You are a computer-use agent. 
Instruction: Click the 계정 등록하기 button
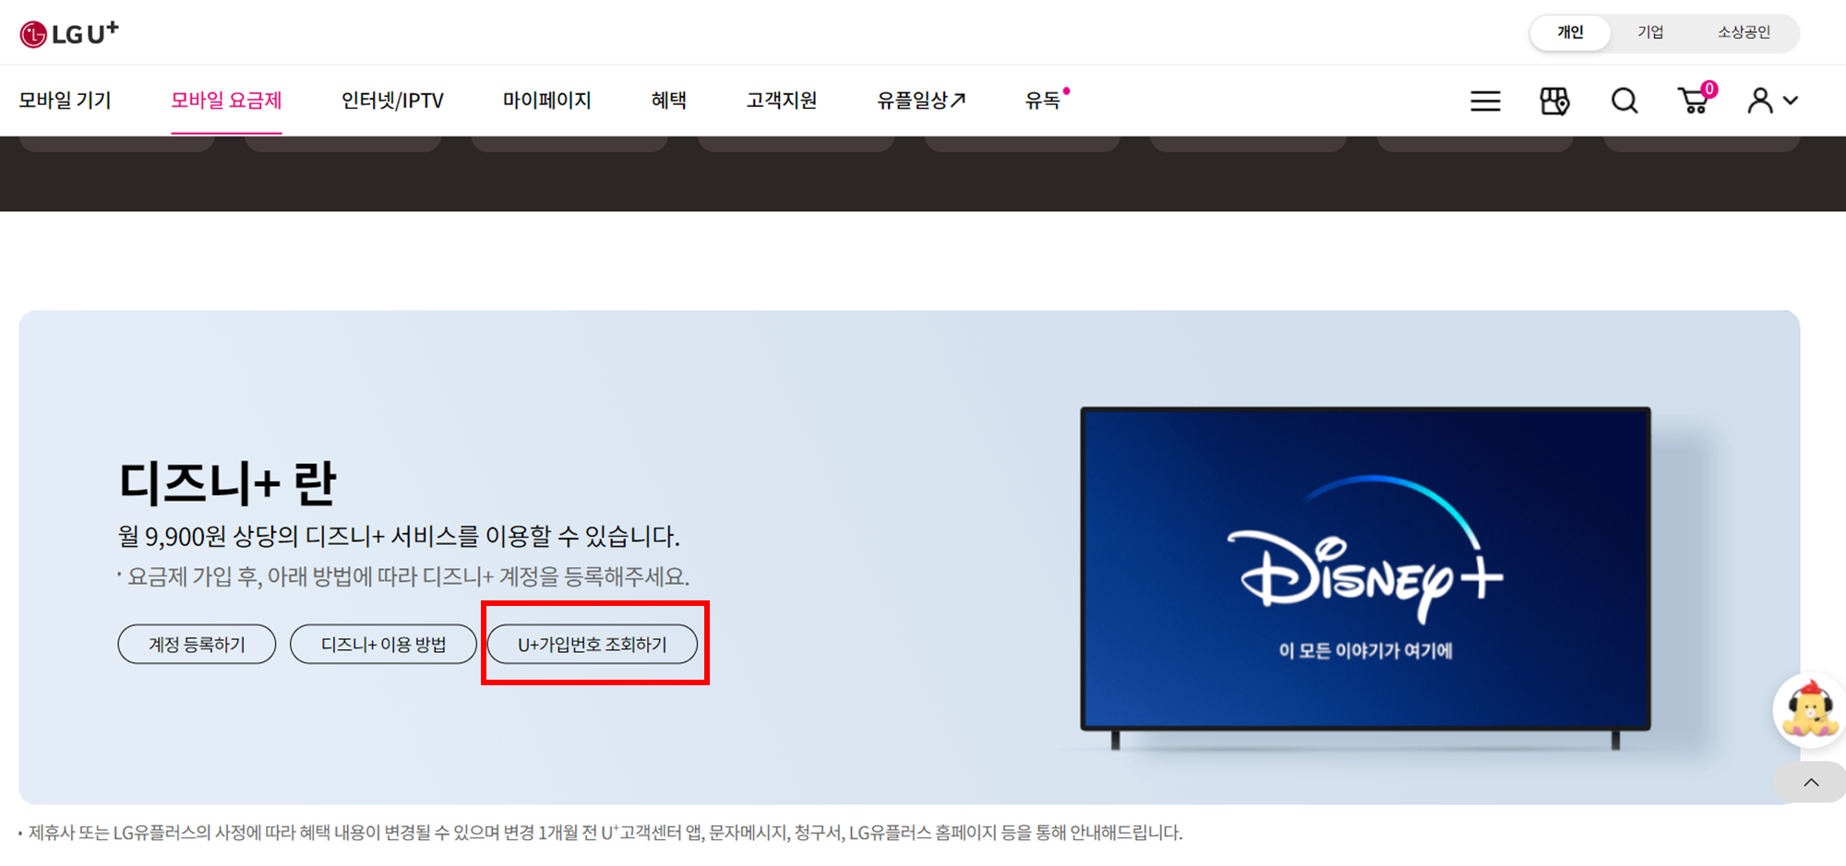pyautogui.click(x=197, y=644)
